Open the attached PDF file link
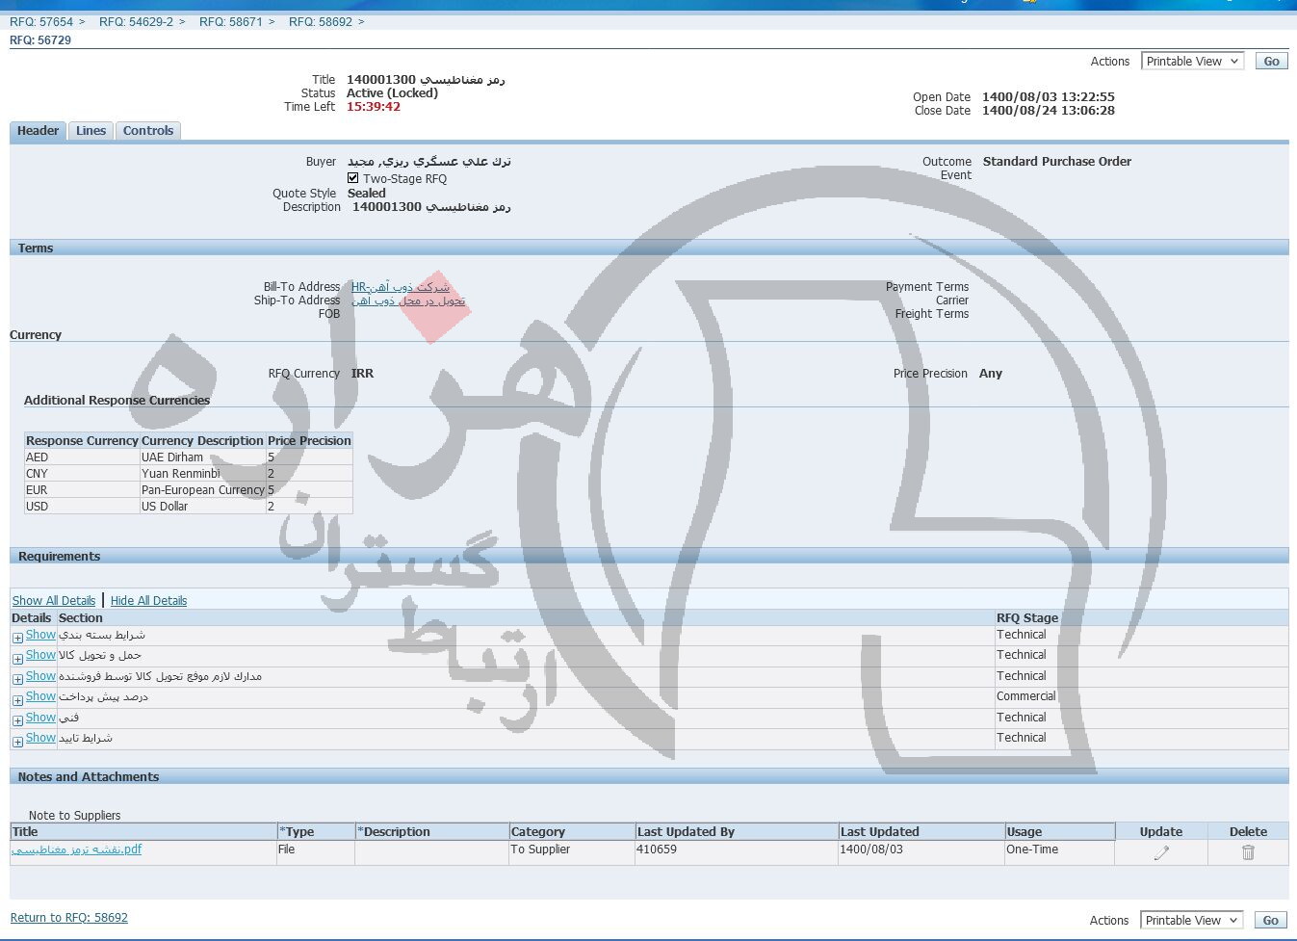This screenshot has height=941, width=1297. click(77, 850)
